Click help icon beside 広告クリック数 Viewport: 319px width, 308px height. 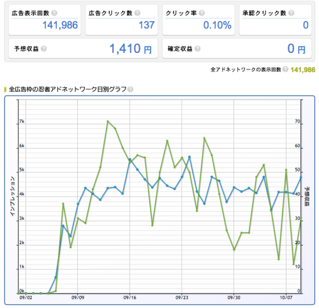(x=138, y=13)
